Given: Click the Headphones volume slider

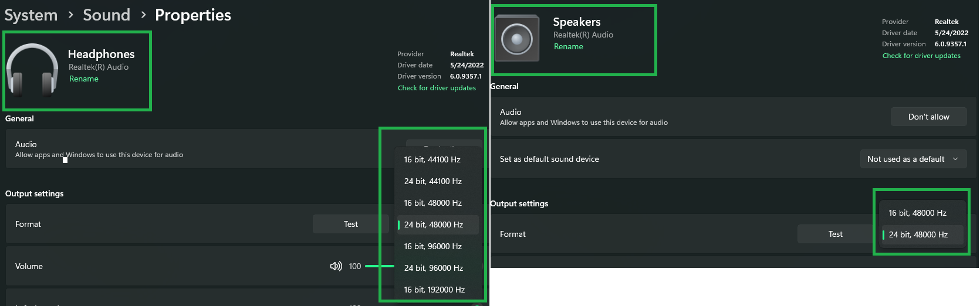Looking at the screenshot, I should [x=380, y=266].
